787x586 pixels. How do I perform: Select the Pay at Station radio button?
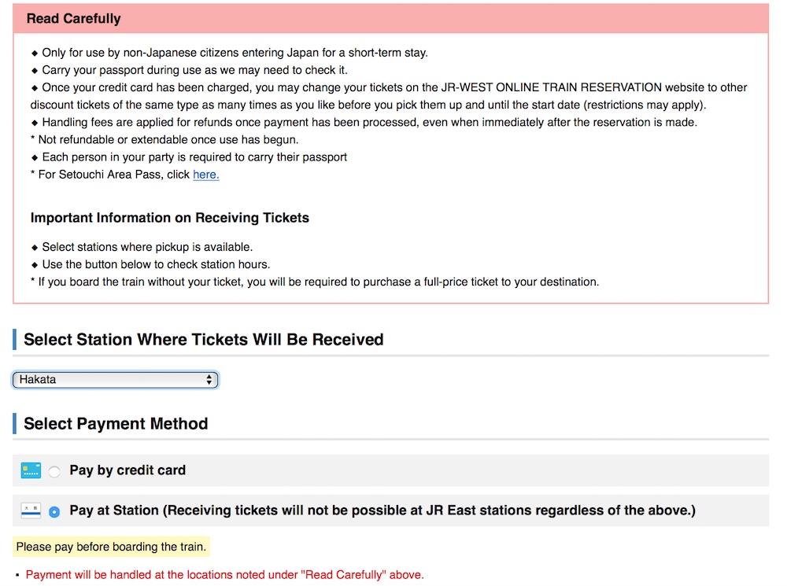pos(54,512)
